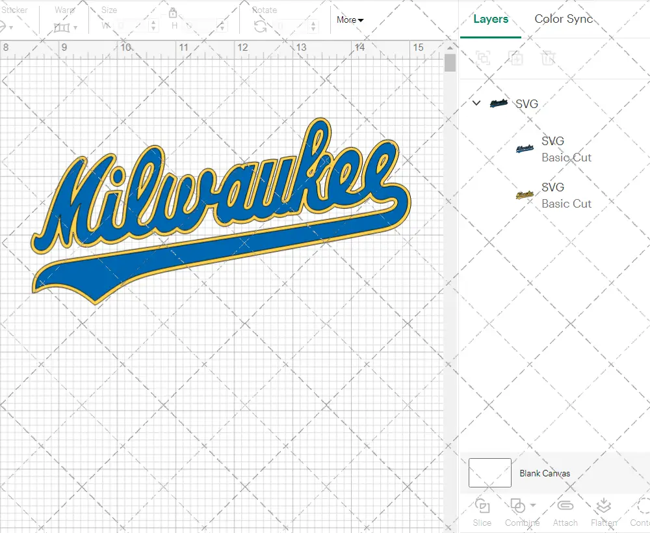Click the Slice tool icon

coord(482,506)
